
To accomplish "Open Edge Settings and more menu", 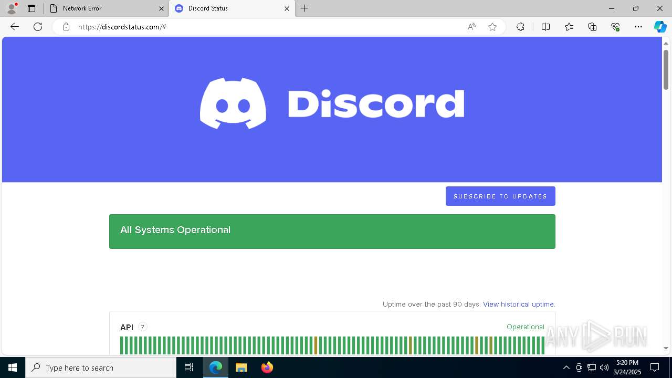I will 638,27.
